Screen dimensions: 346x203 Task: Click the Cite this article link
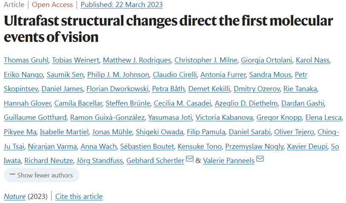click(79, 196)
